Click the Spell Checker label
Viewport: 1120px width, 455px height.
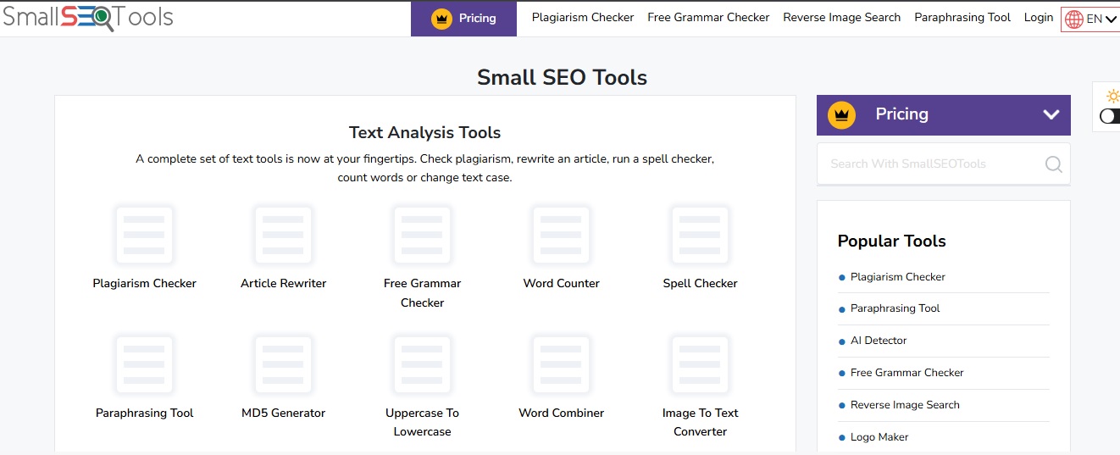[x=700, y=283]
